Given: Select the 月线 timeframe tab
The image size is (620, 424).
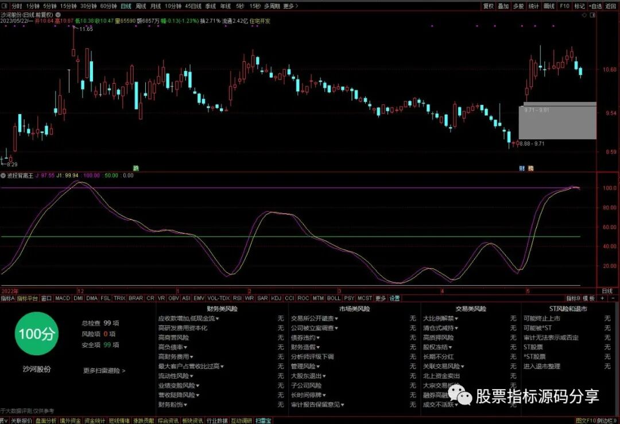Looking at the screenshot, I should pyautogui.click(x=156, y=6).
